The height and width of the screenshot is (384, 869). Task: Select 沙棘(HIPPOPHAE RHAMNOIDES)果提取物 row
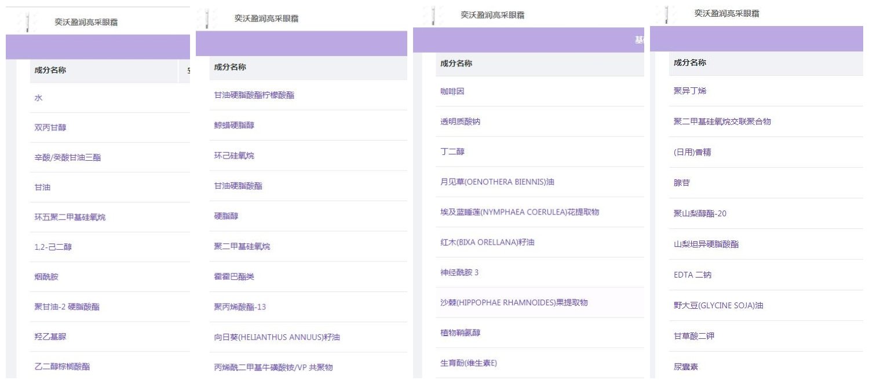pos(514,302)
